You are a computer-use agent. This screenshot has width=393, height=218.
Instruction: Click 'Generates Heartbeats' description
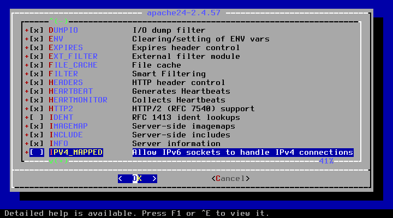181,92
